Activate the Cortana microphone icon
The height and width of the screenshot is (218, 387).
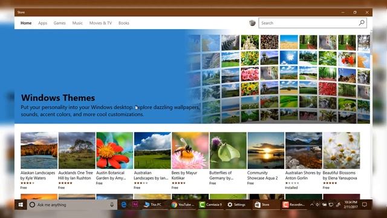(112, 205)
